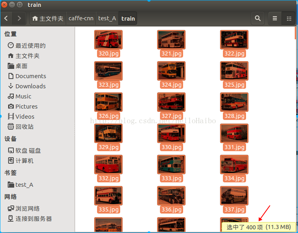Click the server icon beside 连接到服务器

[11, 218]
